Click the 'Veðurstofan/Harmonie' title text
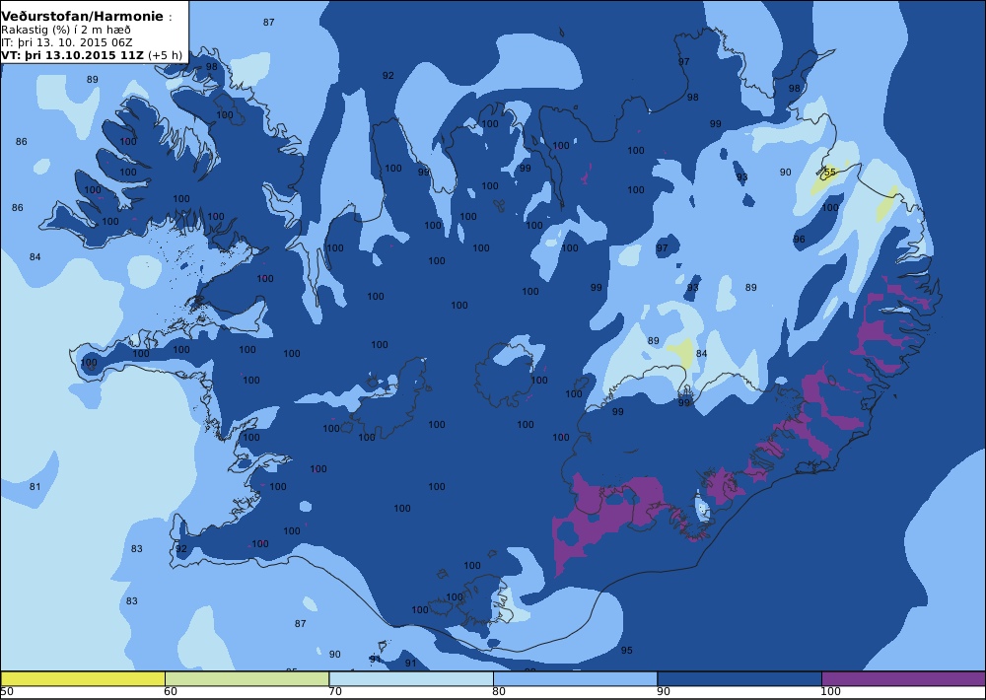Viewport: 986px width, 700px height. (x=83, y=17)
